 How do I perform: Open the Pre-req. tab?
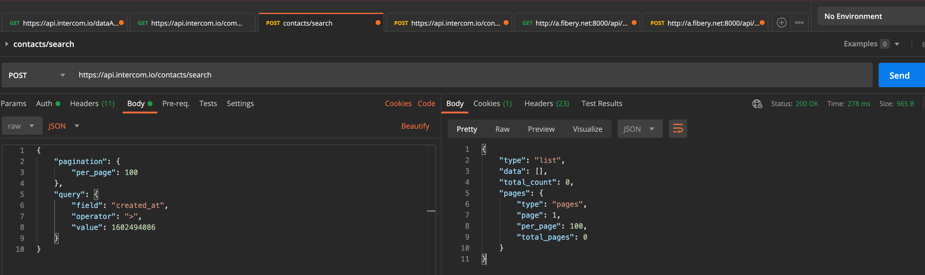pyautogui.click(x=176, y=103)
